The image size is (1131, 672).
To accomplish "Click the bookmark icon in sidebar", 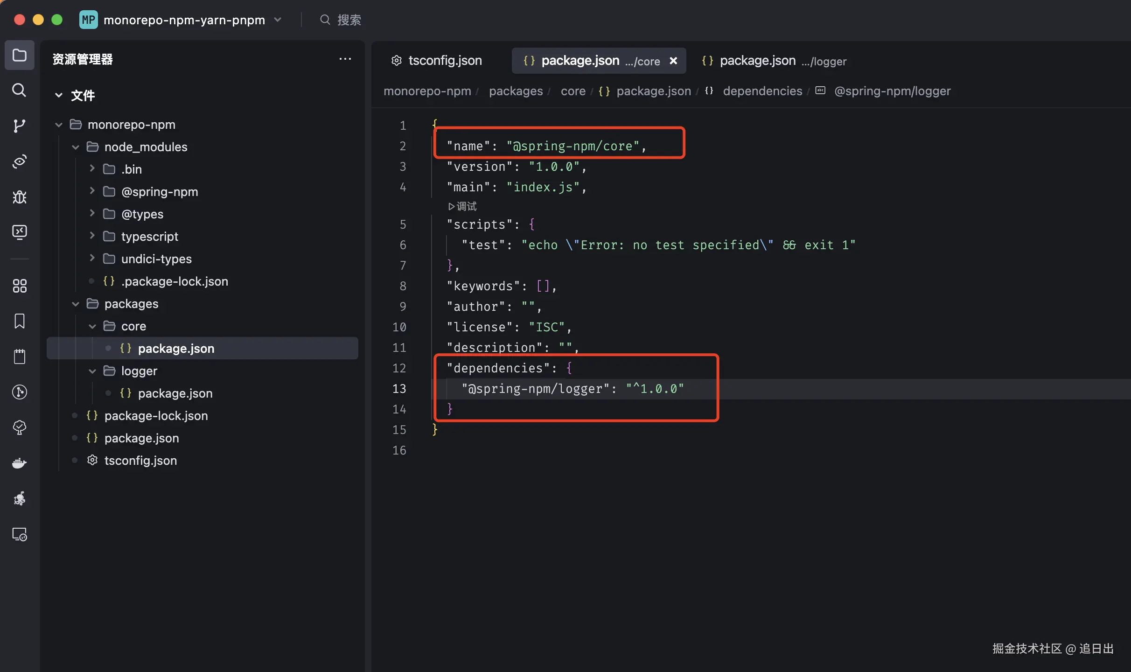I will (19, 321).
